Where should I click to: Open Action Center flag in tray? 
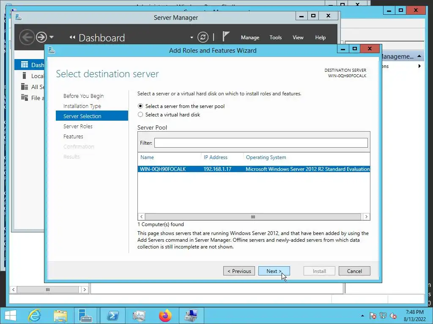373,316
